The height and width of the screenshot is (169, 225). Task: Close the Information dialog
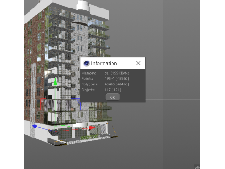click(x=138, y=63)
